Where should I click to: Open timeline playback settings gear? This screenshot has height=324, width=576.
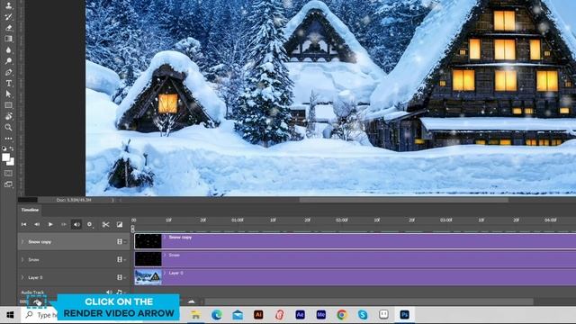pos(90,224)
